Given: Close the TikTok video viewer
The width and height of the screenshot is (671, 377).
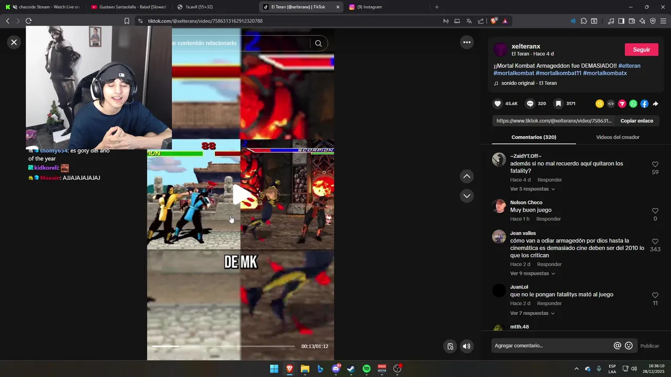Looking at the screenshot, I should [x=14, y=42].
